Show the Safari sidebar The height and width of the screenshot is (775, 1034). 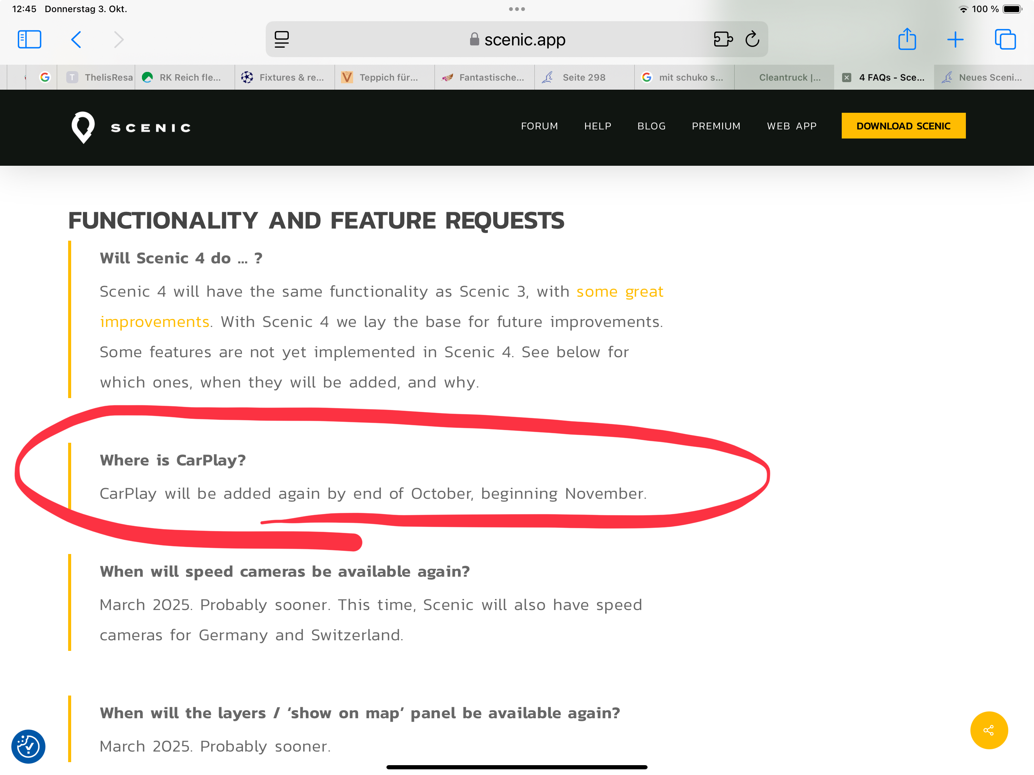(30, 39)
